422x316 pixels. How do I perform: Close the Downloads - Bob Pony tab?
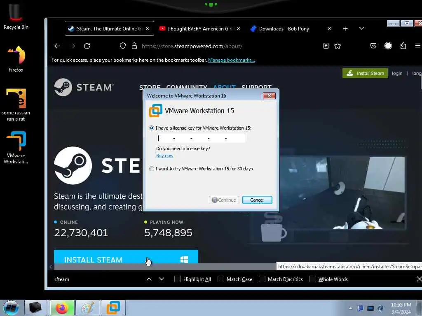330,28
